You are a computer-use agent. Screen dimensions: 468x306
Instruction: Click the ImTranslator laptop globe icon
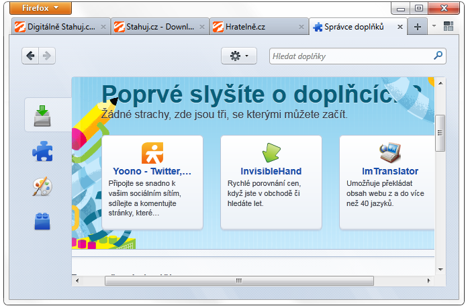pyautogui.click(x=390, y=152)
